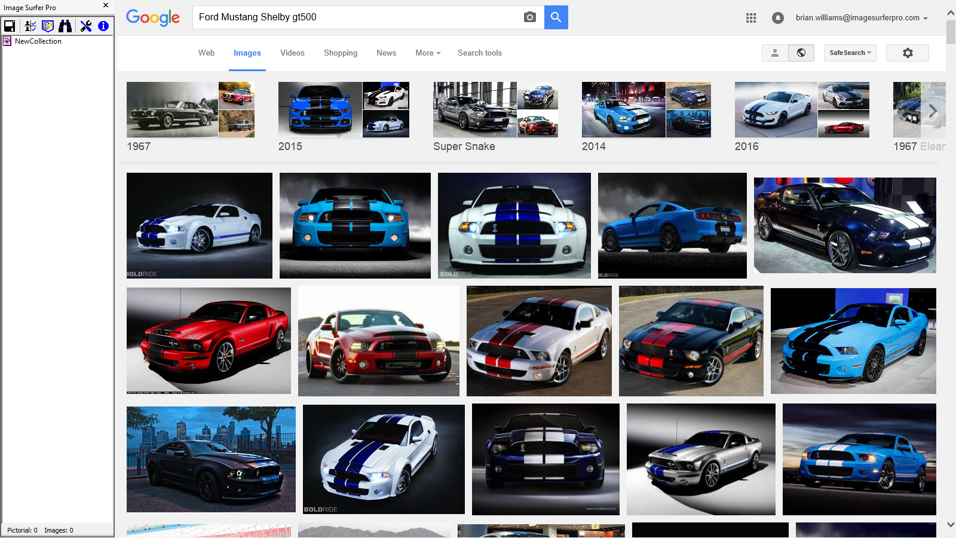Open blue Mustang rear view on black background
Viewport: 956px width, 538px height.
tap(672, 225)
